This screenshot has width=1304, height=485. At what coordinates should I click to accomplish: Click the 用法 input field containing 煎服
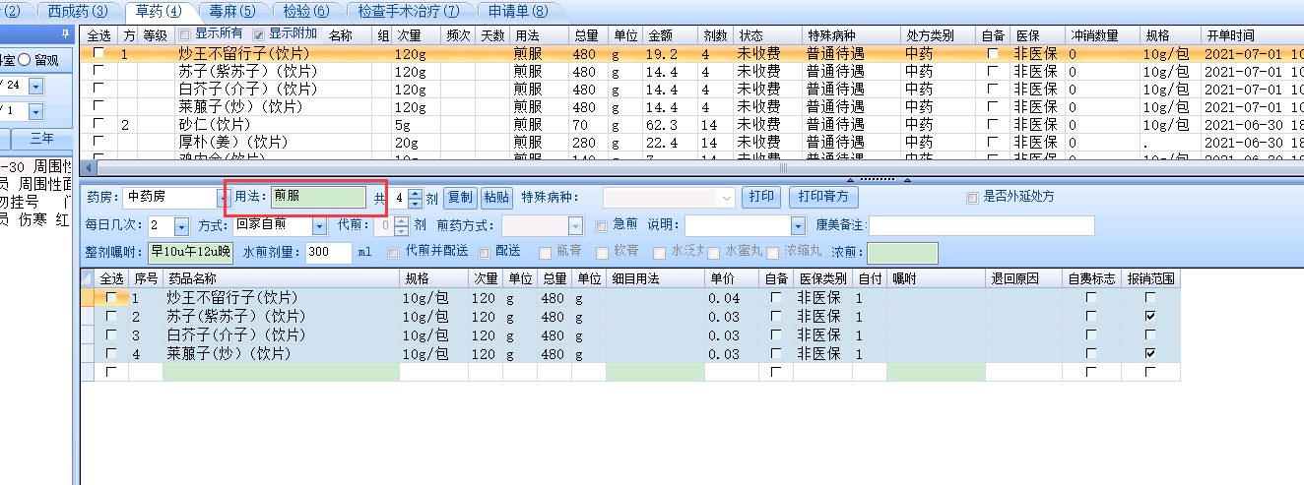click(x=318, y=197)
